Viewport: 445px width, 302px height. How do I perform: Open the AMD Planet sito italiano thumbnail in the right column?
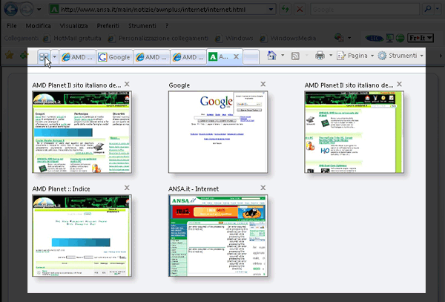click(355, 132)
